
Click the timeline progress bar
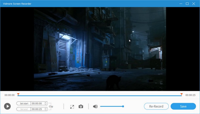pyautogui.click(x=100, y=96)
